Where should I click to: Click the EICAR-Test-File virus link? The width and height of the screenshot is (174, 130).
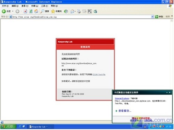pyautogui.click(x=99, y=74)
